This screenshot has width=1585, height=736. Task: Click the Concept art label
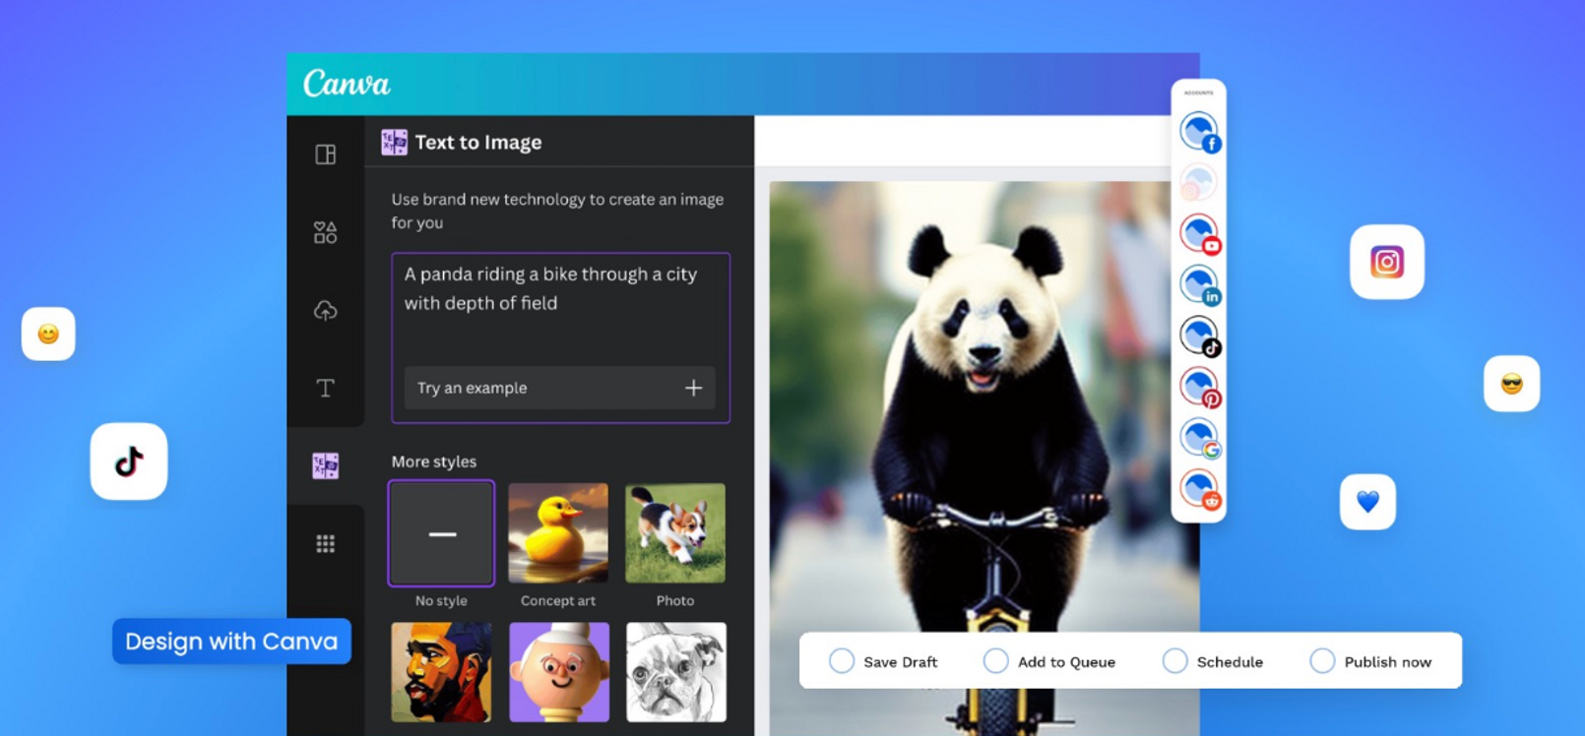[x=558, y=600]
